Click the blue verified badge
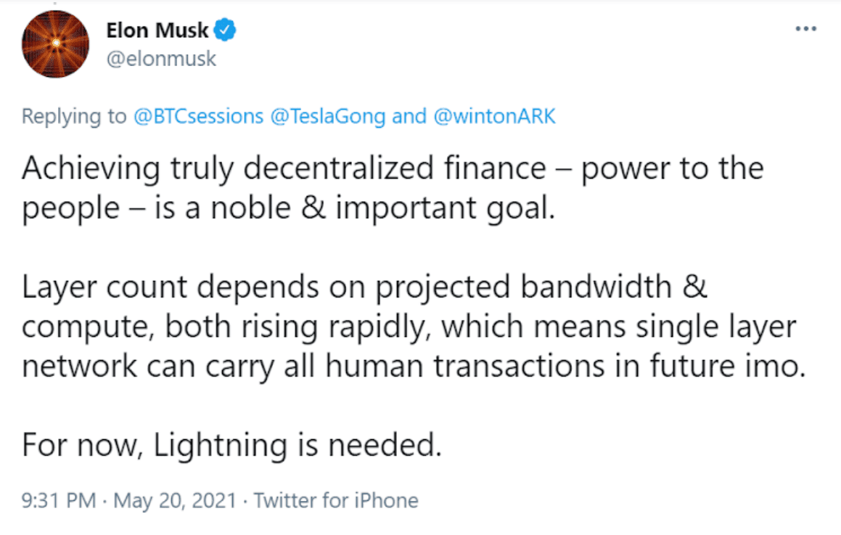The image size is (841, 535). pos(225,30)
